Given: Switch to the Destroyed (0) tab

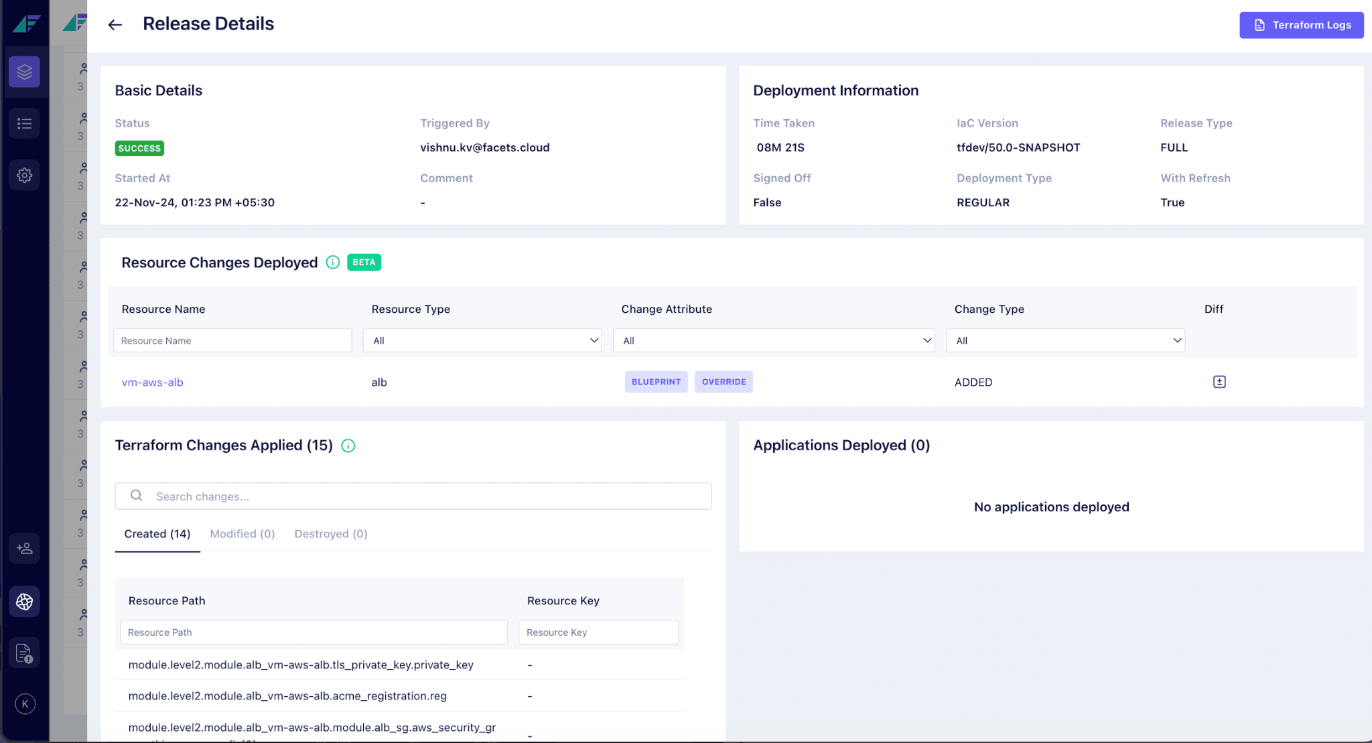Looking at the screenshot, I should [331, 534].
